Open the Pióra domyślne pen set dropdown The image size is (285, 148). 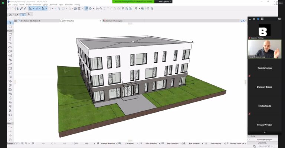[x=151, y=143]
